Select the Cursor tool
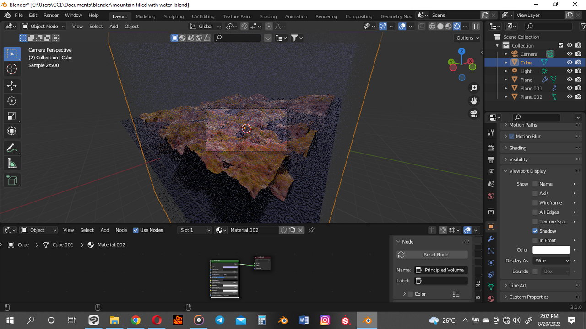Viewport: 586px width, 329px height. coord(12,69)
